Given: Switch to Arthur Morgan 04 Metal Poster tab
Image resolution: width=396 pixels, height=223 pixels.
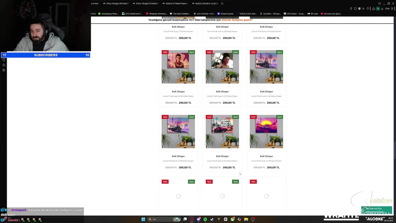Looking at the screenshot, I should coord(145,3).
